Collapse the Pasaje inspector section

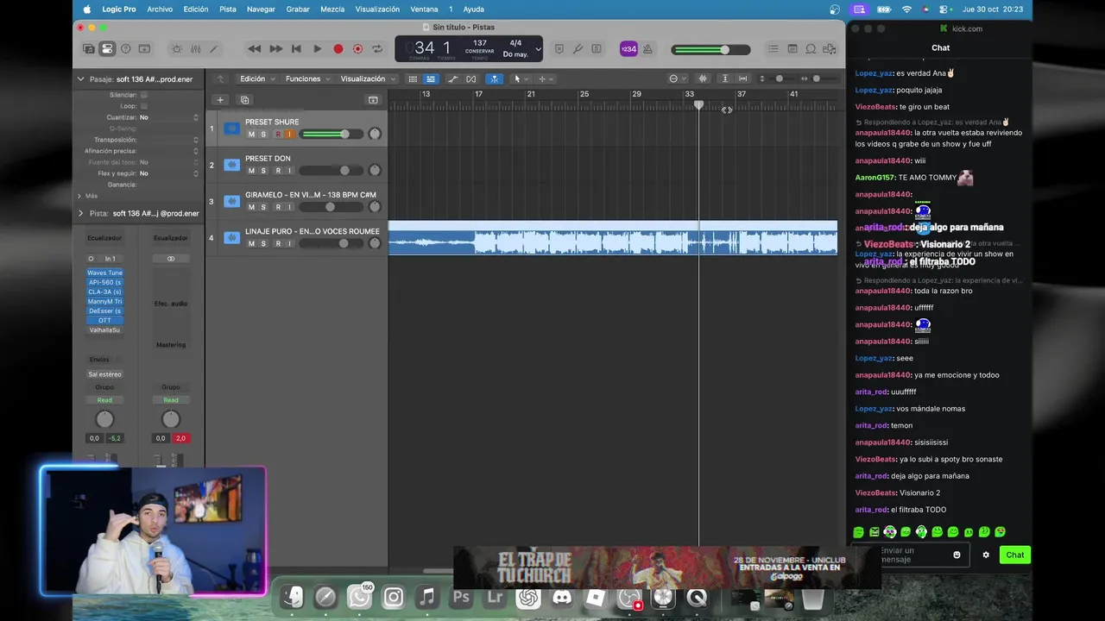(x=80, y=78)
